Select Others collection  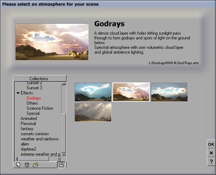click(32, 103)
